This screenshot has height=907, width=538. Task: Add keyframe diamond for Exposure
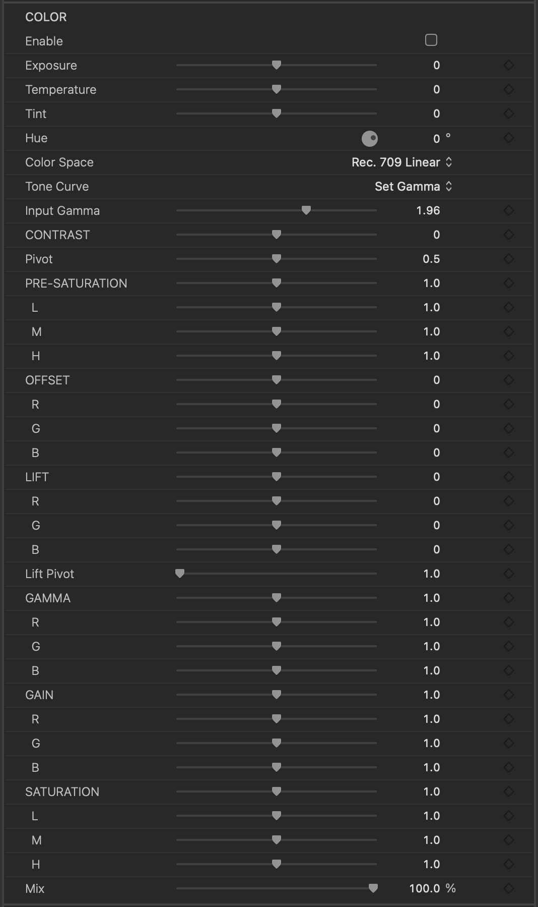(x=509, y=65)
